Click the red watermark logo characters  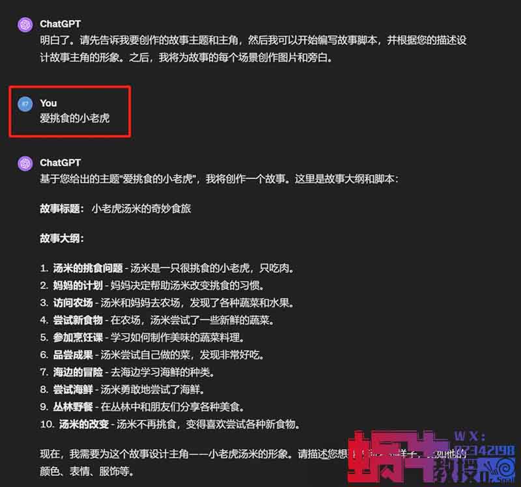click(x=399, y=457)
